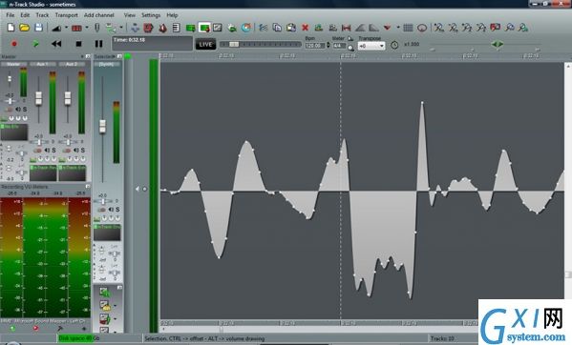Image resolution: width=572 pixels, height=345 pixels.
Task: Toggle the LIVE input processing button
Action: click(205, 45)
